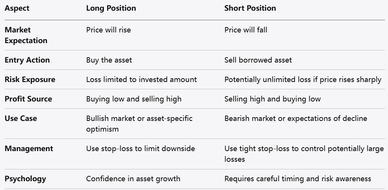
Task: Click the "Sell borrowed asset" cell
Action: pos(258,60)
